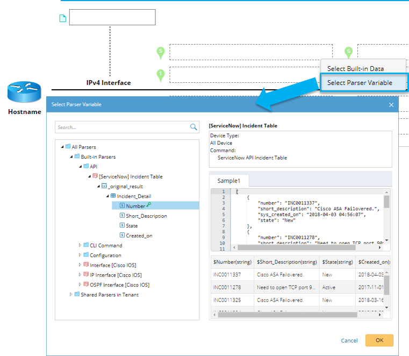Image resolution: width=409 pixels, height=356 pixels.
Task: Click the API folder icon
Action: (x=86, y=166)
